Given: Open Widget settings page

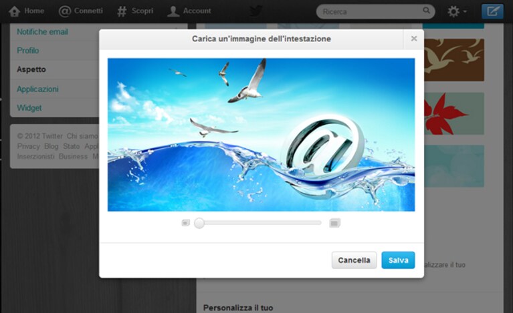Looking at the screenshot, I should [x=29, y=107].
